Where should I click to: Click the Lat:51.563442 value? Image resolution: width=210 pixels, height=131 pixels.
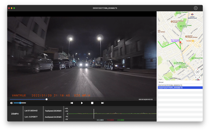(x=31, y=111)
